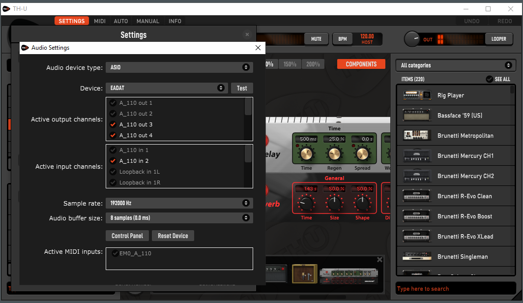Enable Loopback in 1L input channel
The height and width of the screenshot is (303, 523).
tap(113, 172)
